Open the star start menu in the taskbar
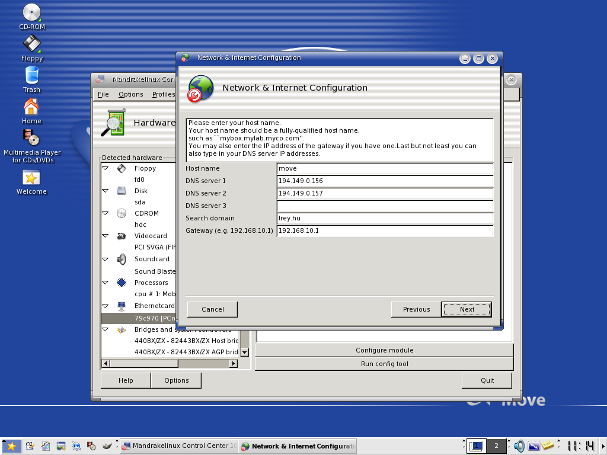The width and height of the screenshot is (607, 455). [12, 446]
